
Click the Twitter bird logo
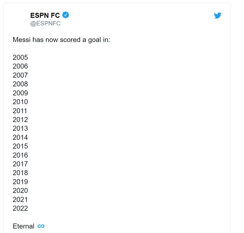pos(218,16)
